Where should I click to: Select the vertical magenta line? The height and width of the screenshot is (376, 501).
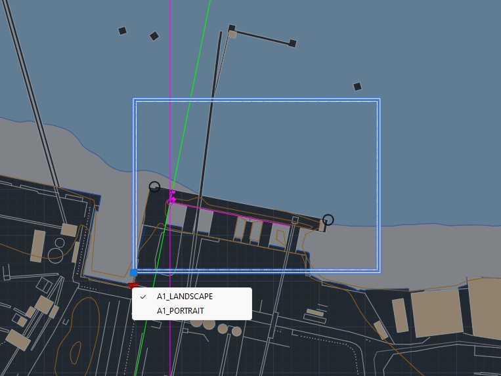click(x=170, y=66)
